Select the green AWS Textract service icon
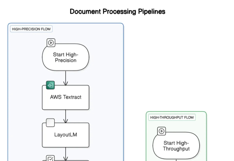The height and width of the screenshot is (161, 234). coord(50,85)
